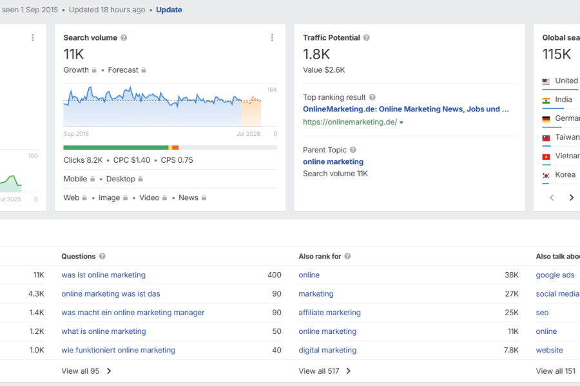This screenshot has width=580, height=386.
Task: Click the Search volume help icon
Action: click(124, 38)
